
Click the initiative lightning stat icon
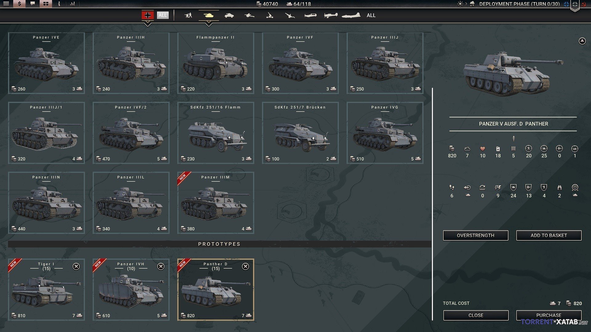498,187
